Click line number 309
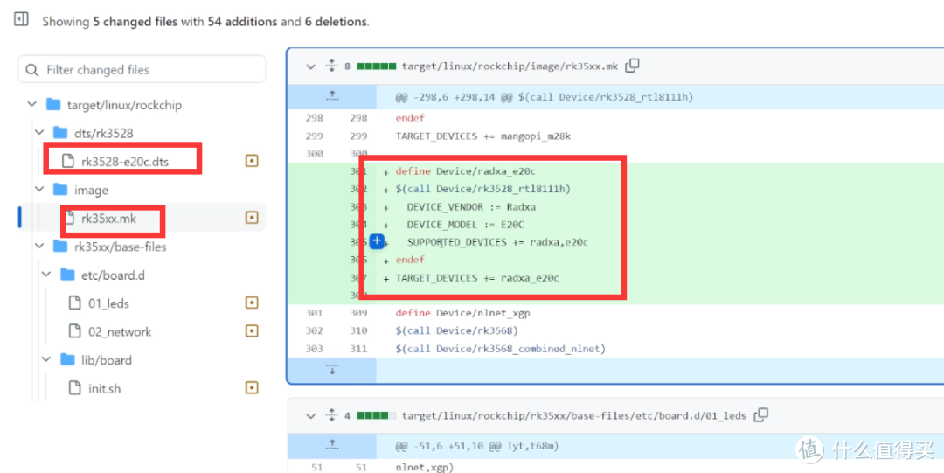The height and width of the screenshot is (473, 944). [x=359, y=313]
